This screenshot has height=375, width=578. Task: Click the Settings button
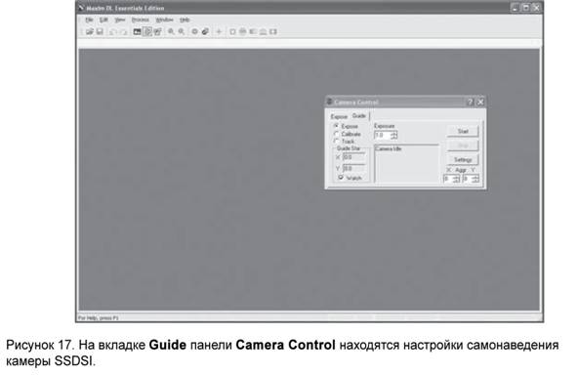coord(463,159)
